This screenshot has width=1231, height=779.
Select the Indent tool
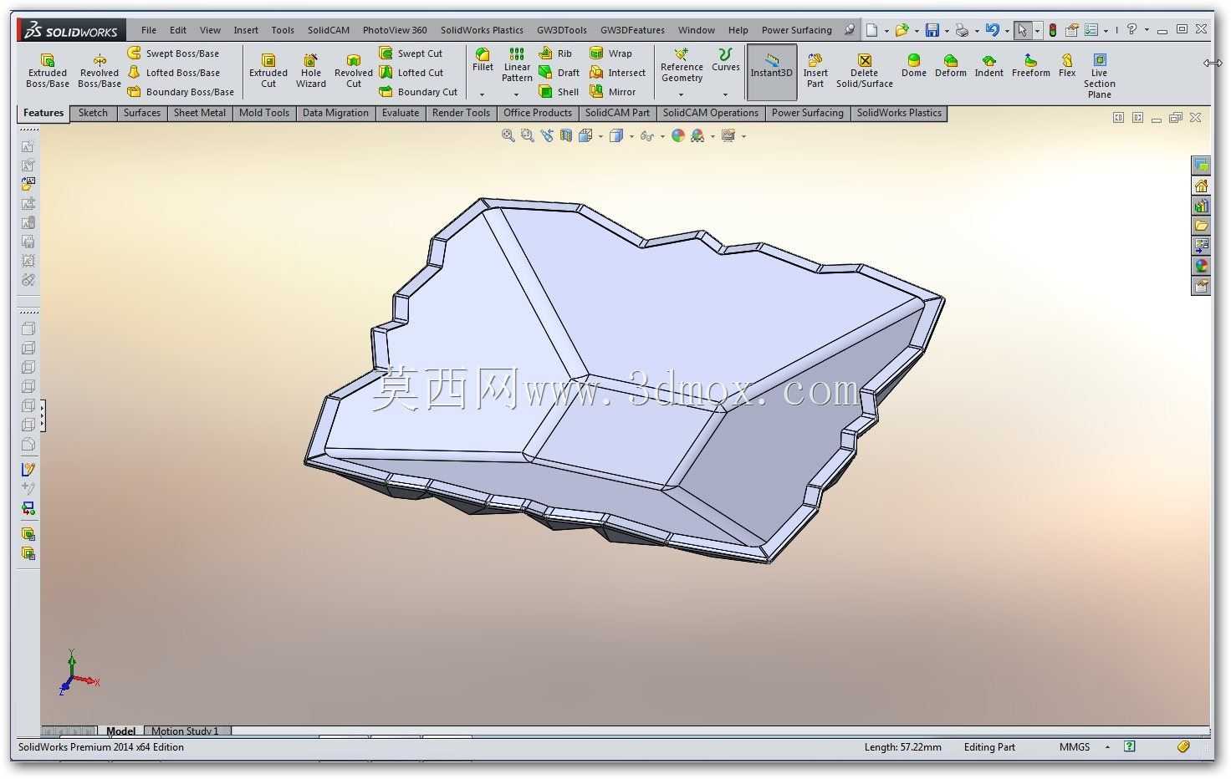click(x=989, y=65)
